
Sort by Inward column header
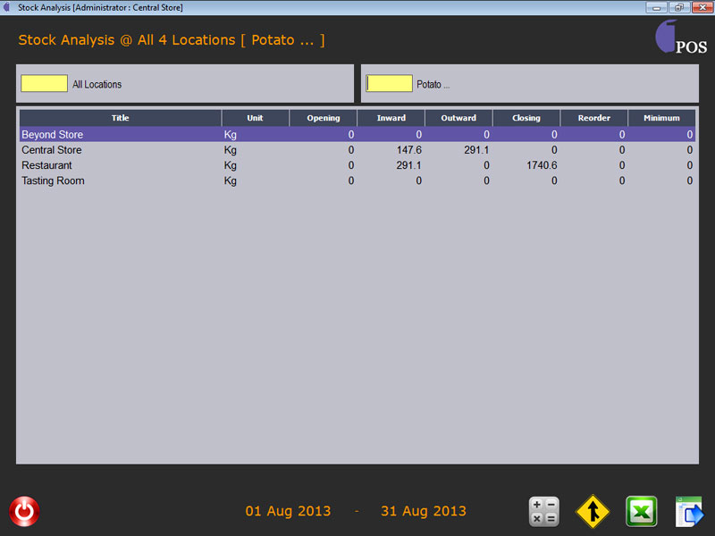(x=391, y=118)
